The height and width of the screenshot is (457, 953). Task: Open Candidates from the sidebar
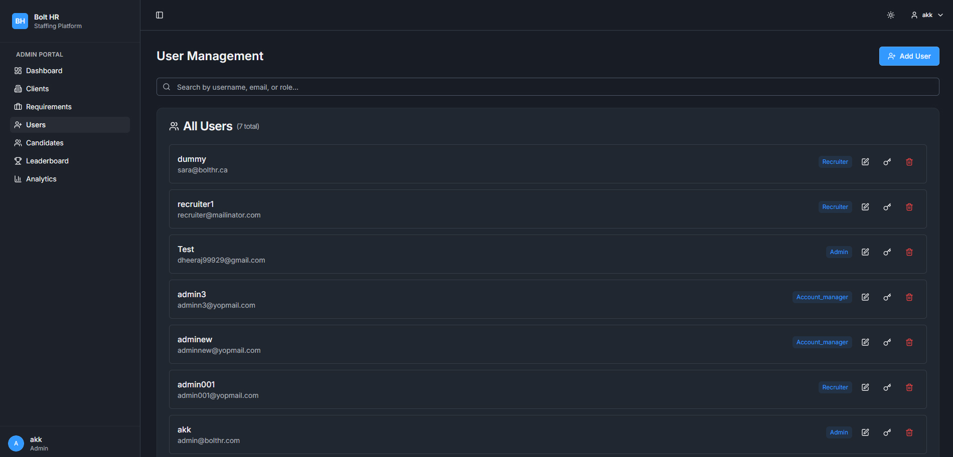pos(45,143)
